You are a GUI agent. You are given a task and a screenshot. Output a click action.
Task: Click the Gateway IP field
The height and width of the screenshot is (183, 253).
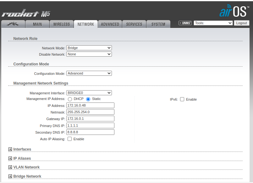click(91, 119)
